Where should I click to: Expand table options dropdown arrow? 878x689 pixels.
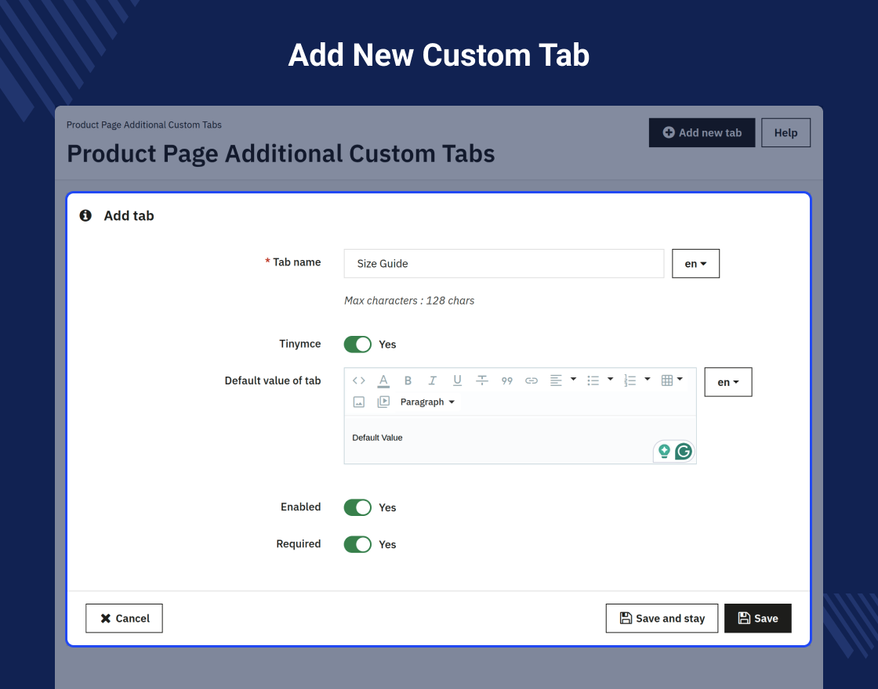tap(680, 379)
